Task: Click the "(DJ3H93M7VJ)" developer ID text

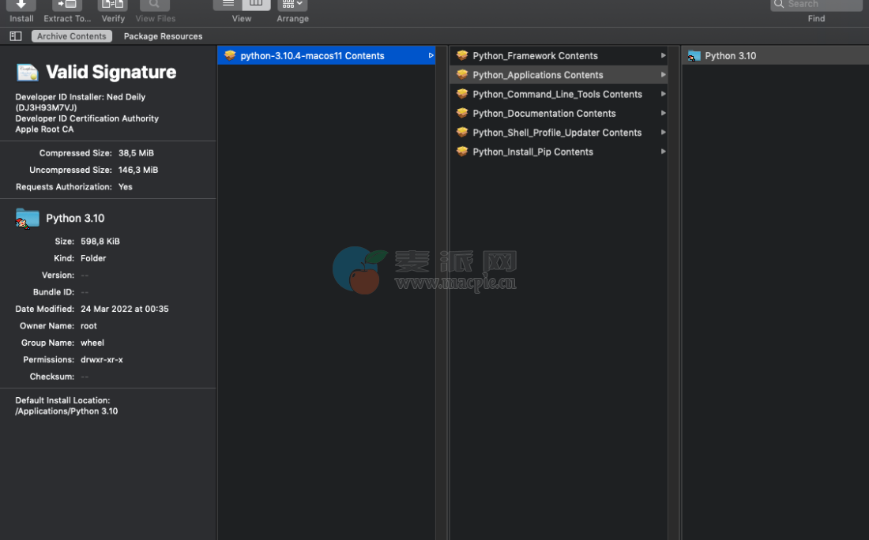Action: point(46,107)
